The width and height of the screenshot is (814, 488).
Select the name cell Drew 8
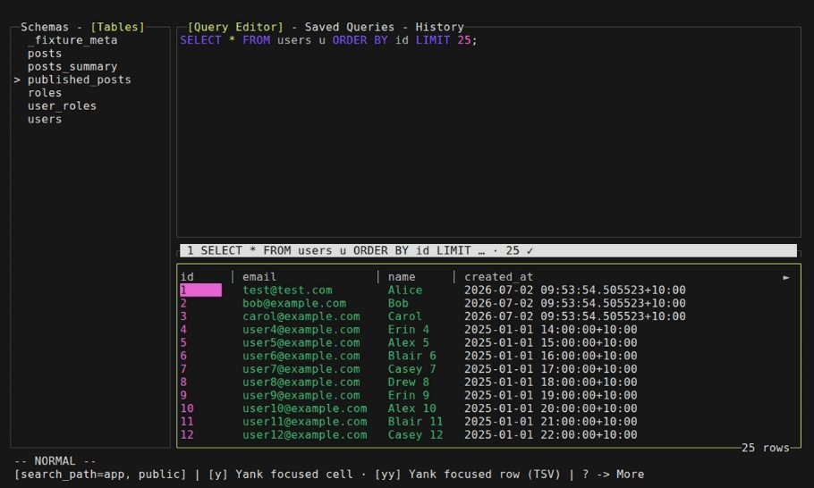(x=409, y=383)
